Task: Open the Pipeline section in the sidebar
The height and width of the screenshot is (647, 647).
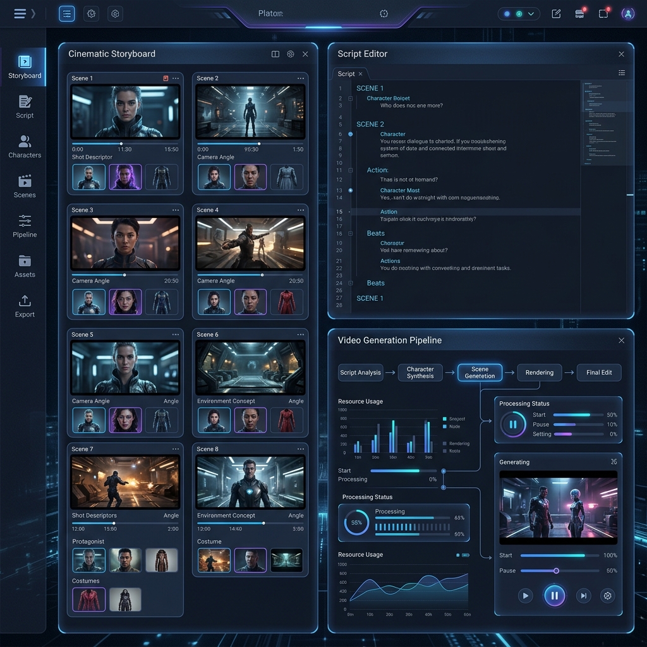Action: (x=25, y=226)
